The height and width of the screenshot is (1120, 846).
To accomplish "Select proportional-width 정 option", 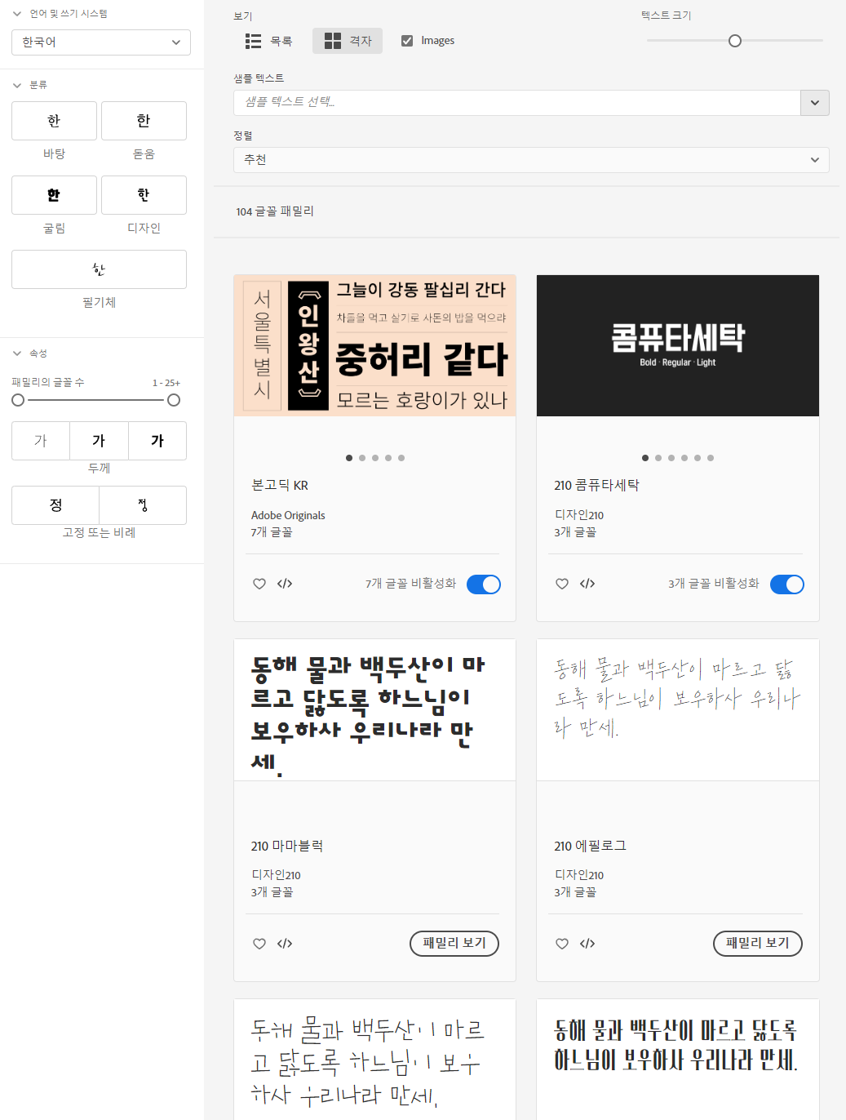I will click(143, 505).
